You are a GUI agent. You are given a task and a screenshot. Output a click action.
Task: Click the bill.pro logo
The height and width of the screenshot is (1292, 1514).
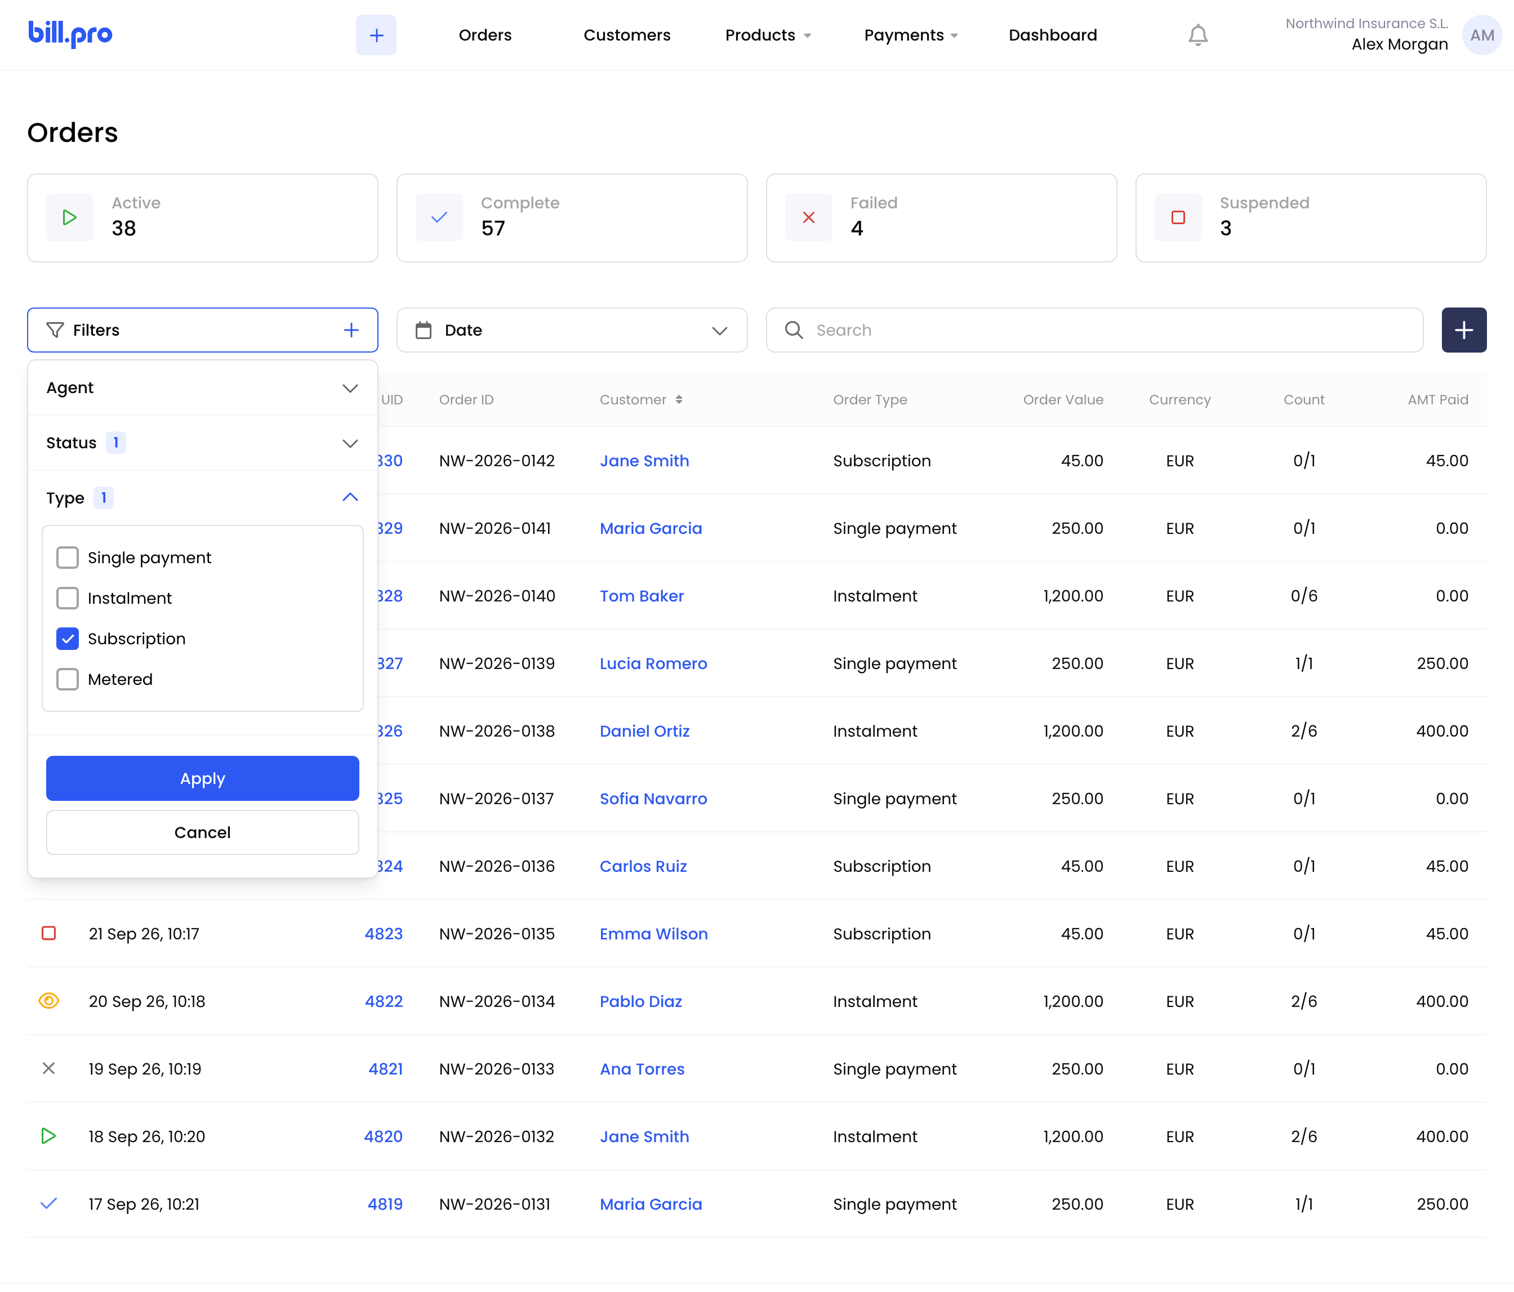tap(70, 34)
